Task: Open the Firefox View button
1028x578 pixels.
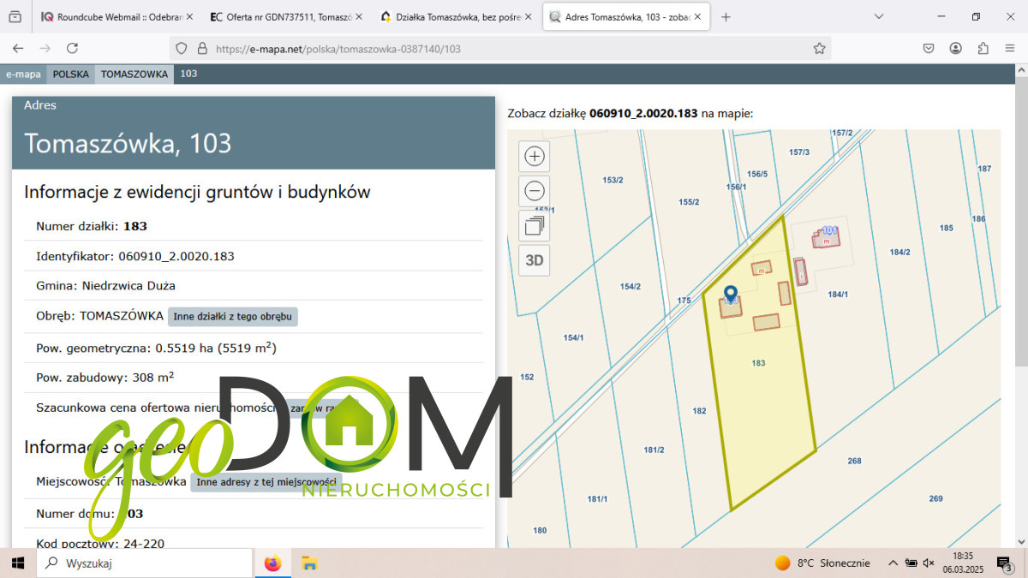Action: point(15,16)
